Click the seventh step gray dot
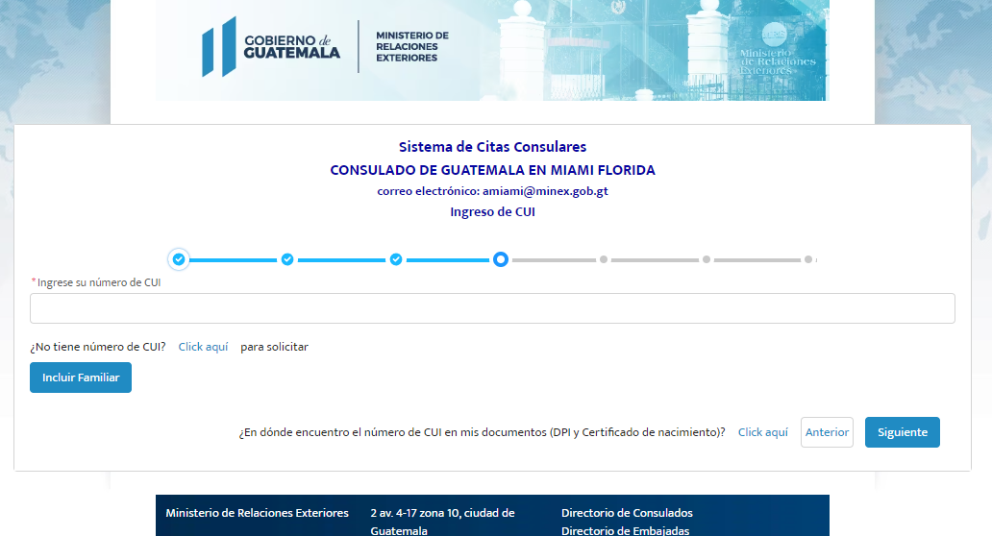This screenshot has height=536, width=992. pos(807,259)
